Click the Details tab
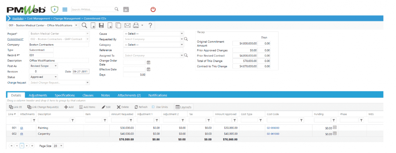This screenshot has width=396, height=153. coord(16,95)
